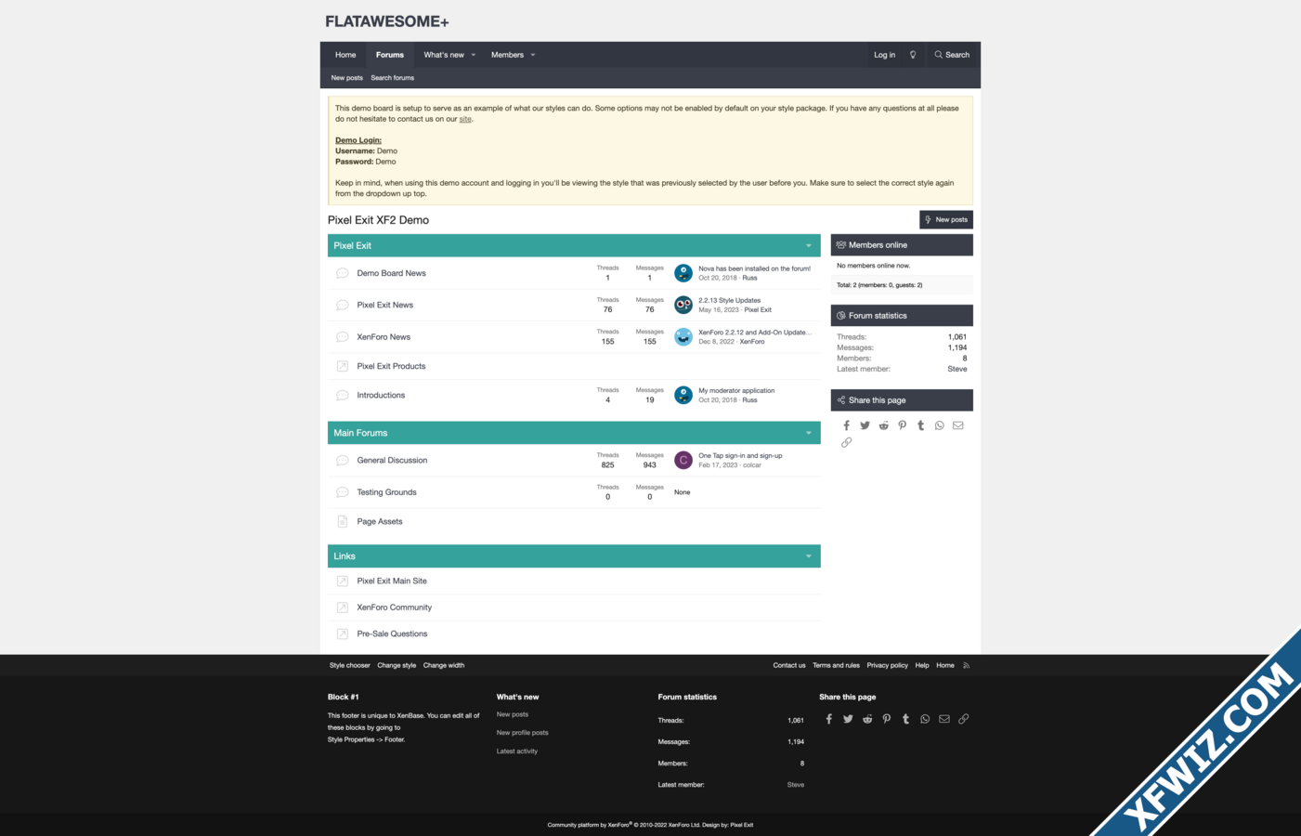Open the General Discussion forum
The image size is (1301, 836).
(x=392, y=460)
